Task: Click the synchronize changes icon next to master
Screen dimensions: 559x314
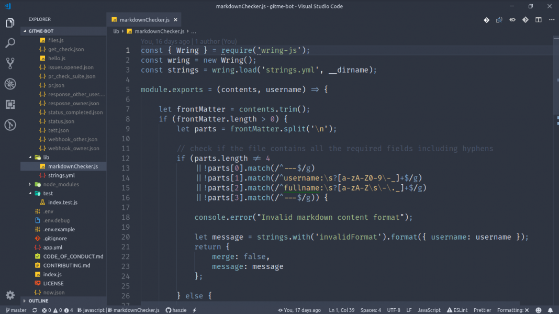Action: [34, 310]
